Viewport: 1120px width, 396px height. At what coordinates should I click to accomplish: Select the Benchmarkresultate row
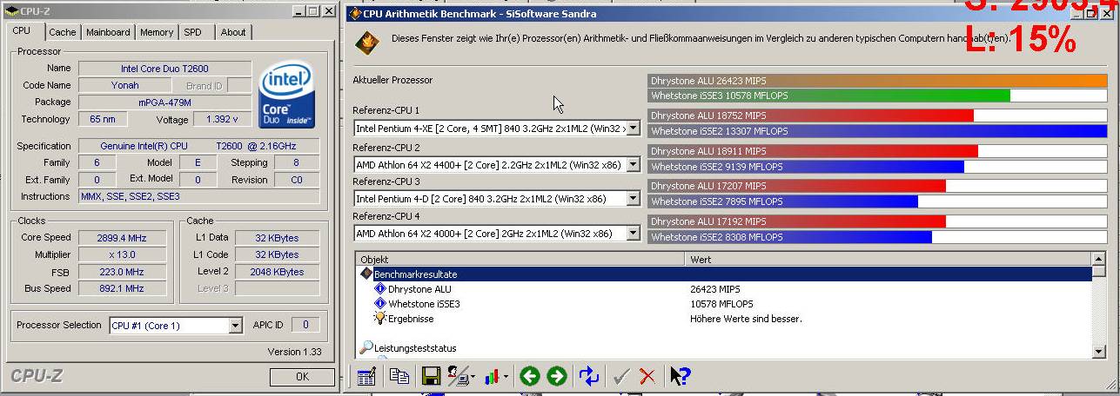(x=724, y=274)
